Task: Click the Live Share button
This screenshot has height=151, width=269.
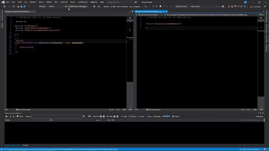Action: [255, 7]
